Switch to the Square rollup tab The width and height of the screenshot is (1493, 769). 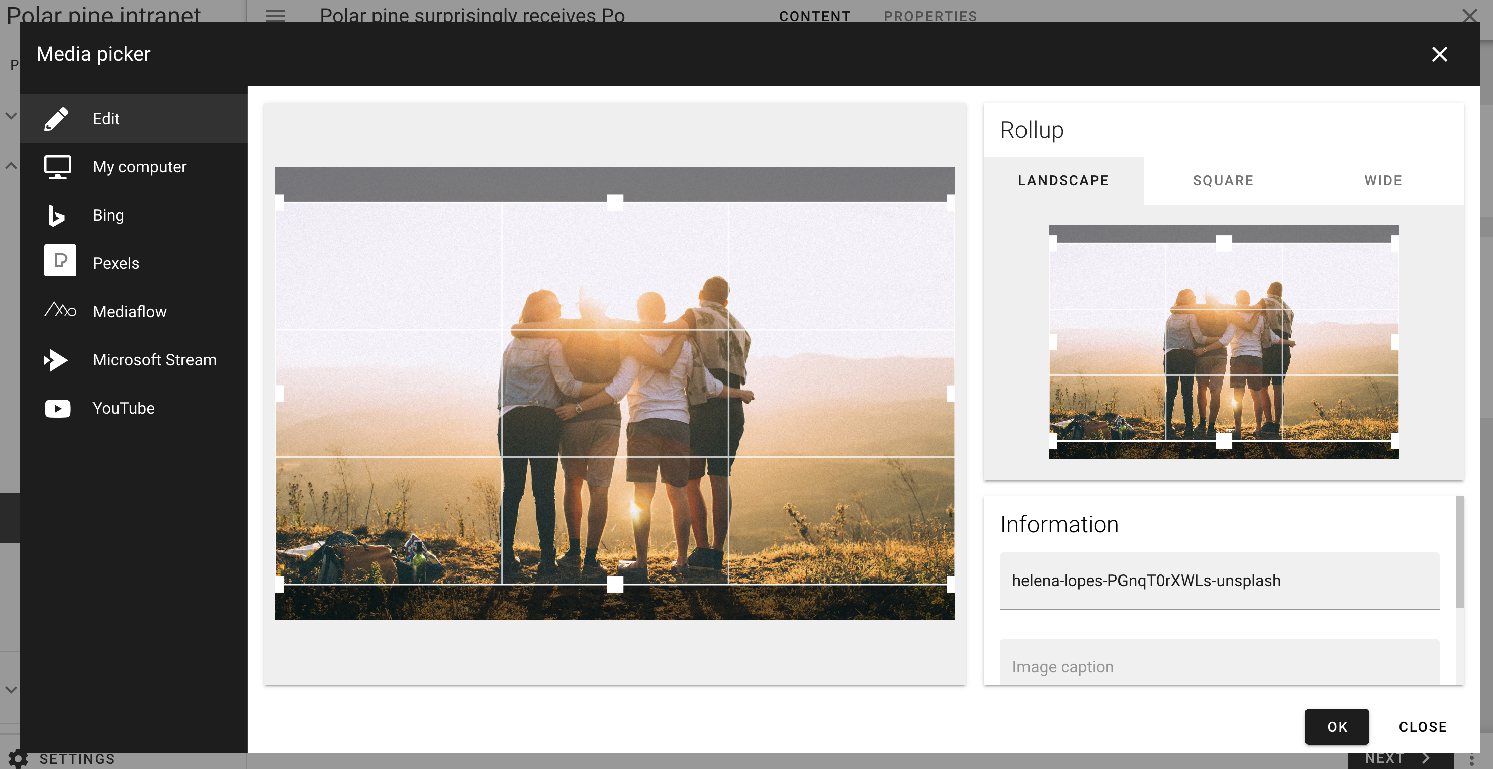coord(1224,181)
